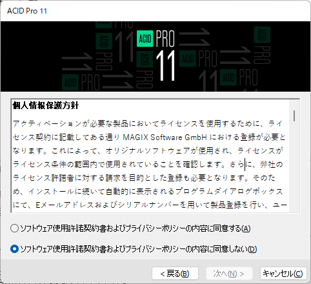Click the 戻る(B) back button
Viewport: 311px width, 284px height.
[175, 274]
